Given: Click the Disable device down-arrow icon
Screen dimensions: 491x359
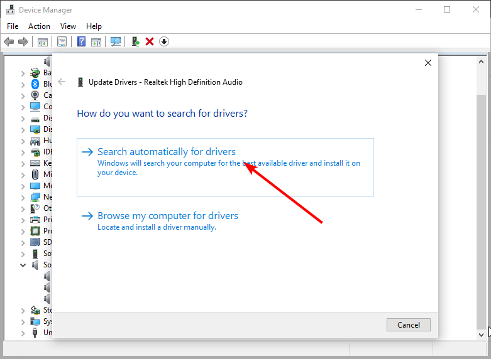Looking at the screenshot, I should 164,41.
